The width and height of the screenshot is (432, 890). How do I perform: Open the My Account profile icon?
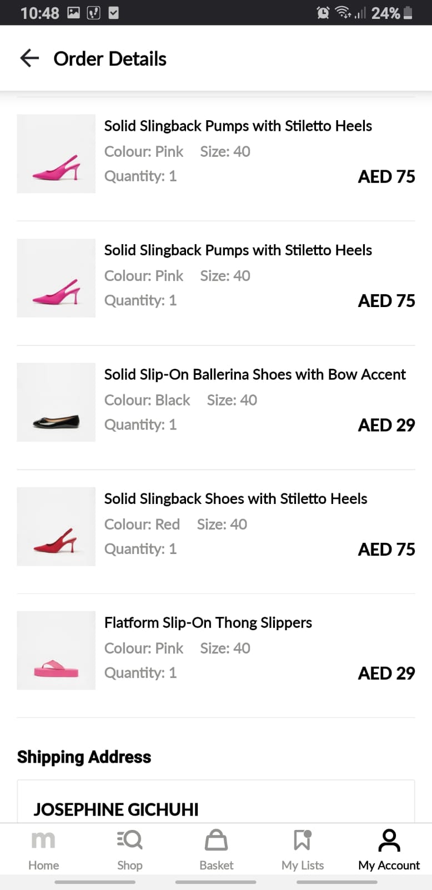pyautogui.click(x=389, y=840)
